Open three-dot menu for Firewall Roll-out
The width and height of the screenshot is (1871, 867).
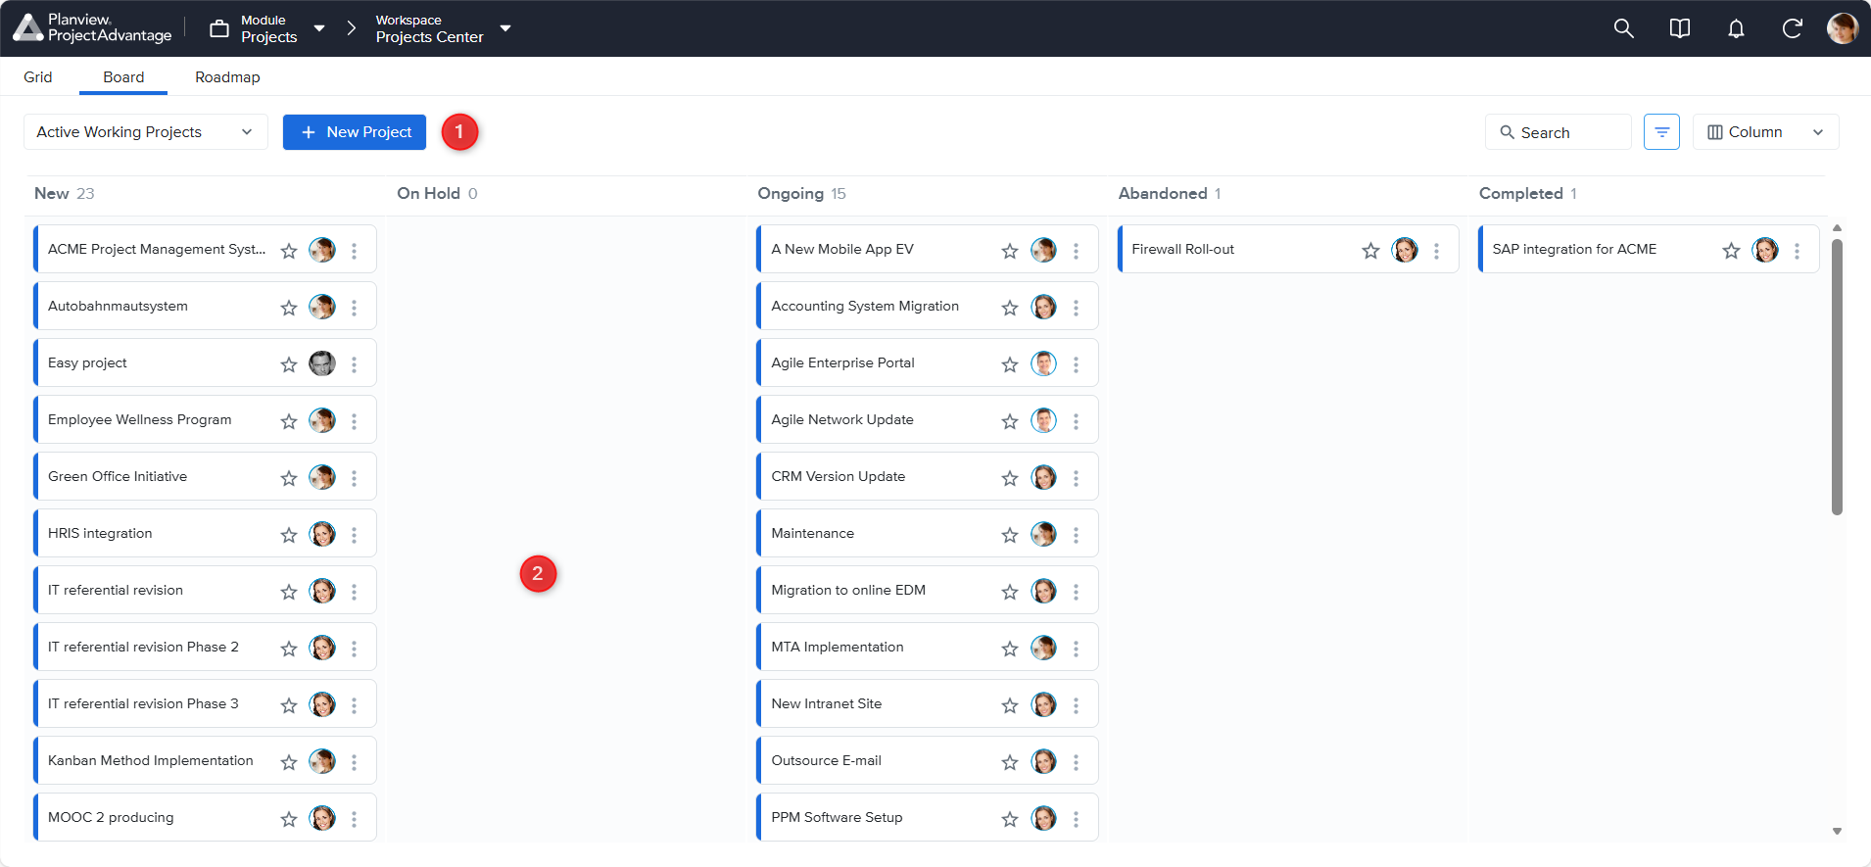[1436, 251]
